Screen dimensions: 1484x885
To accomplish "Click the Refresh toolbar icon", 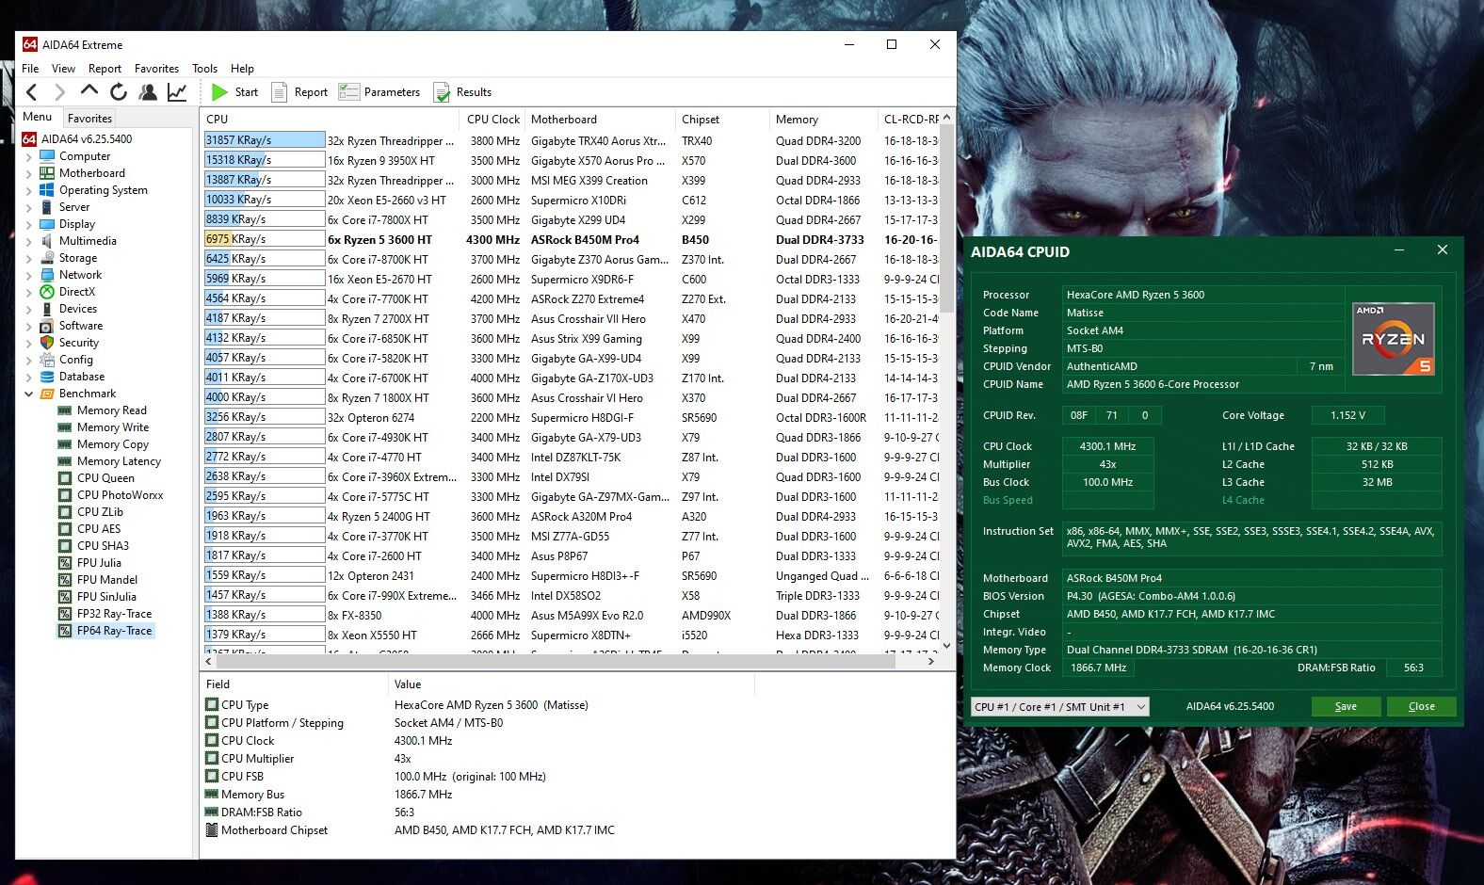I will (119, 91).
